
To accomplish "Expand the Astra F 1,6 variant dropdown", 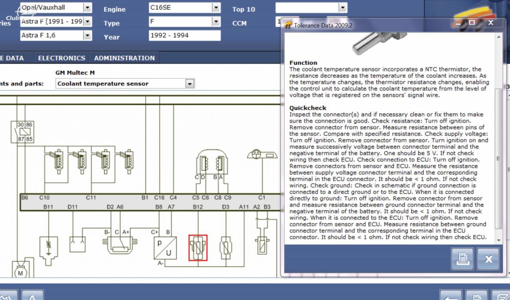I will (x=87, y=35).
